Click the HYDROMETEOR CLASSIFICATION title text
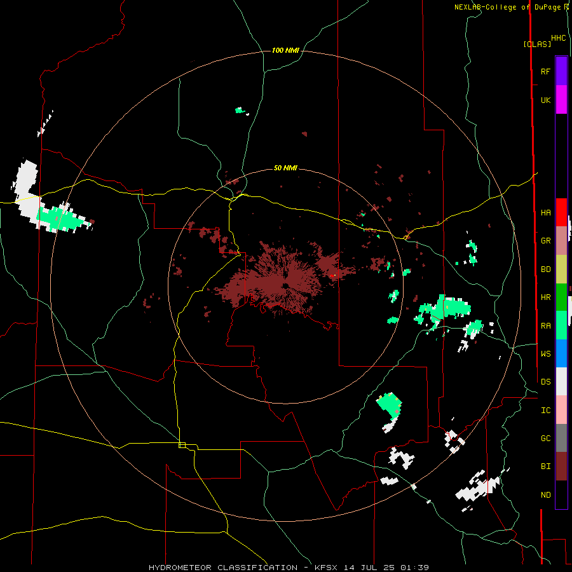Viewport: 572px width, 572px height. coord(223,568)
